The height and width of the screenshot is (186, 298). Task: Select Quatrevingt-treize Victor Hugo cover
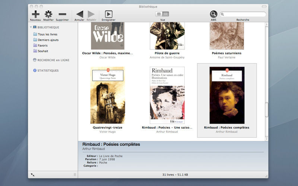tap(108, 95)
